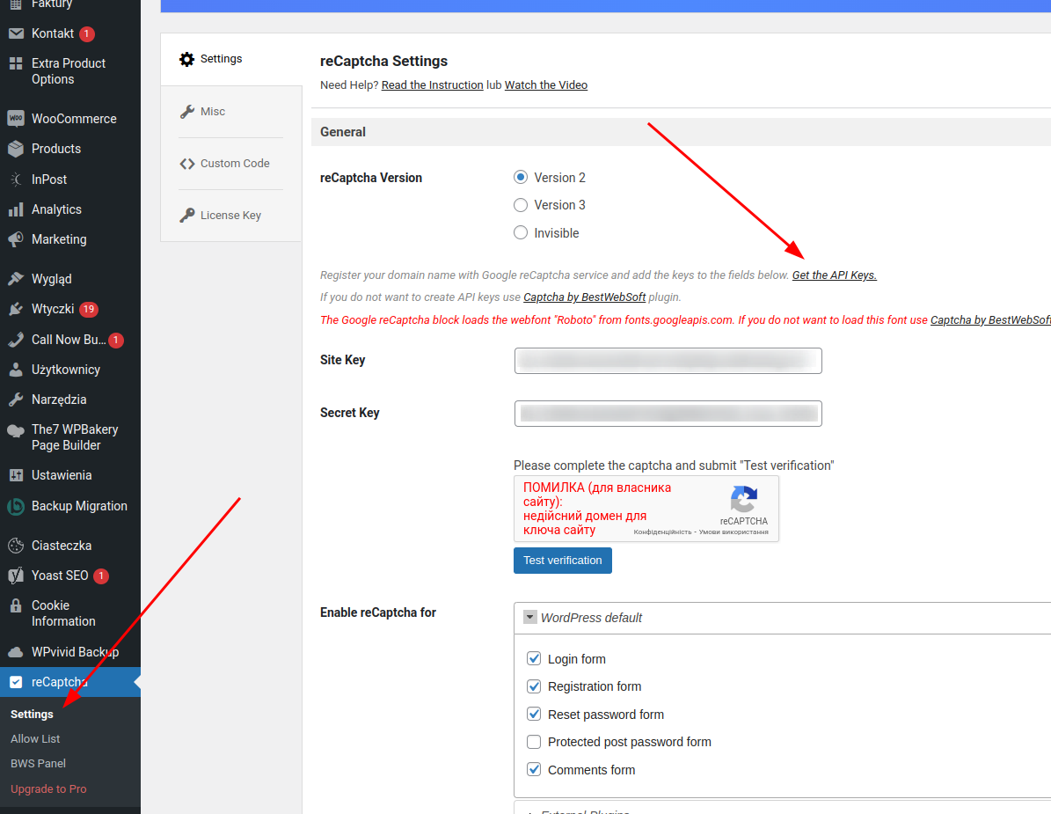Image resolution: width=1051 pixels, height=814 pixels.
Task: Click the Backup Migration logo icon
Action: pyautogui.click(x=16, y=507)
